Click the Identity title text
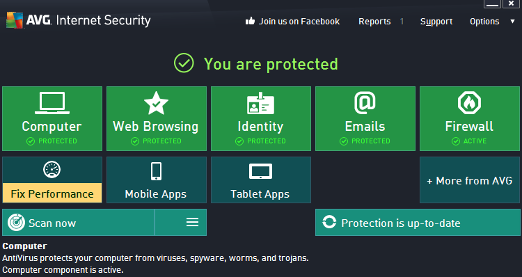This screenshot has width=522, height=277. [261, 127]
